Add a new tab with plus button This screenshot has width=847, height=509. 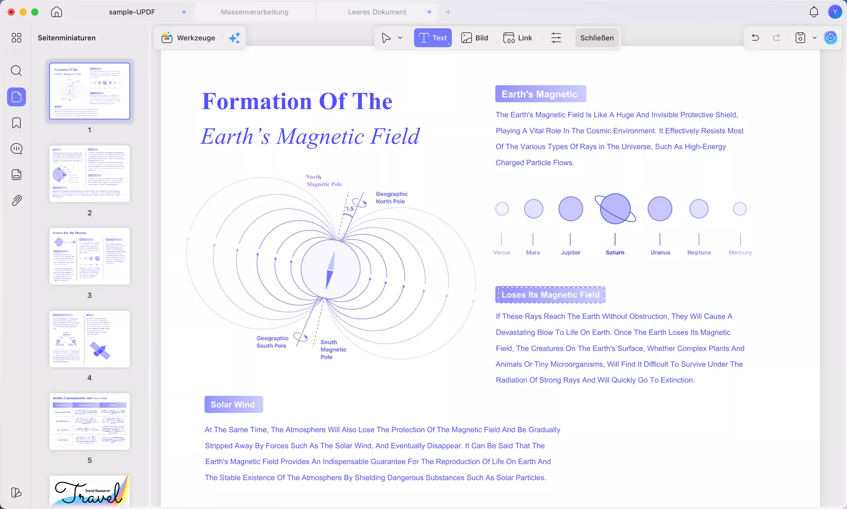pyautogui.click(x=448, y=12)
